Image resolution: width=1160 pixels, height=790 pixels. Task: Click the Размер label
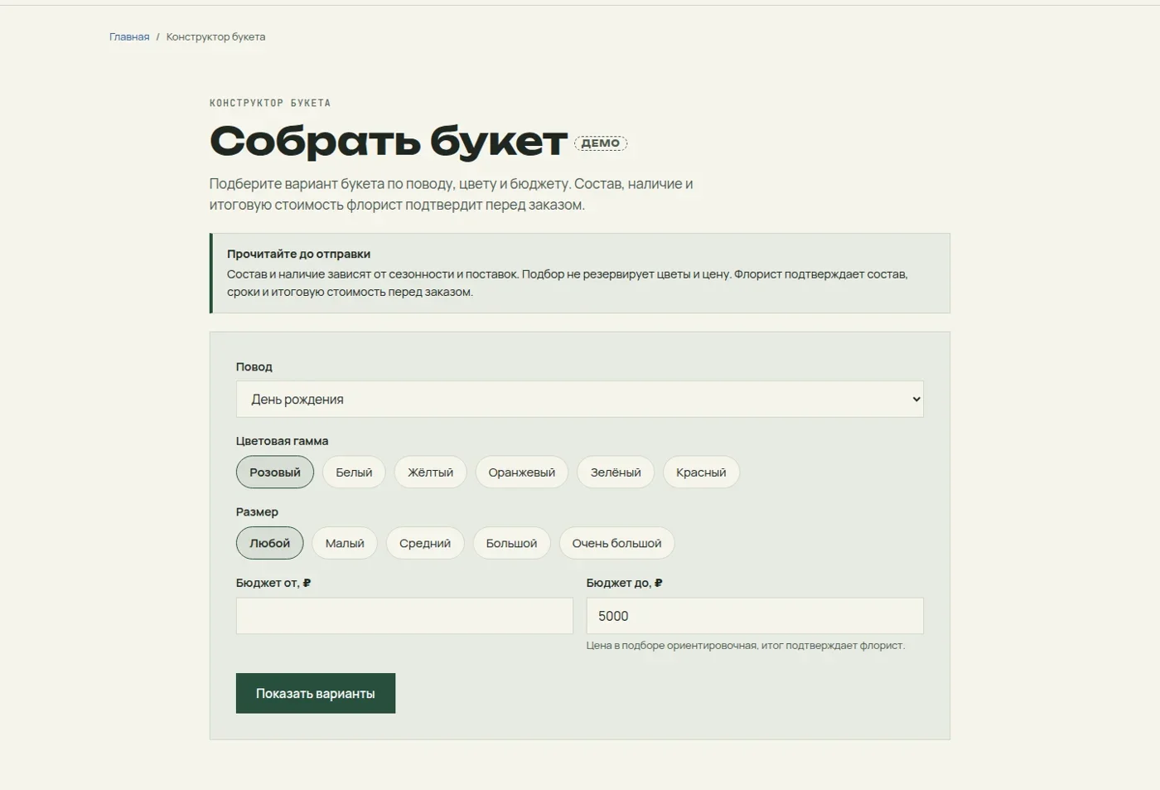[257, 511]
